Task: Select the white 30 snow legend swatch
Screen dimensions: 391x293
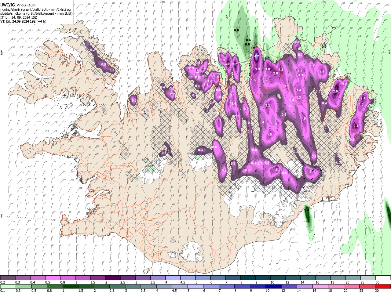Action: tap(383, 278)
